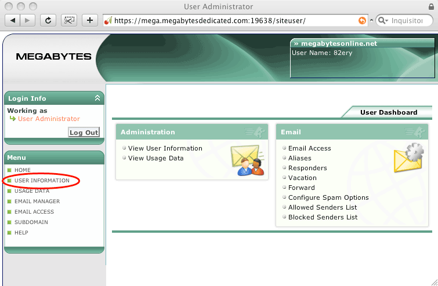Click the green arrow next to User Administrator
438x286 pixels.
(13, 119)
